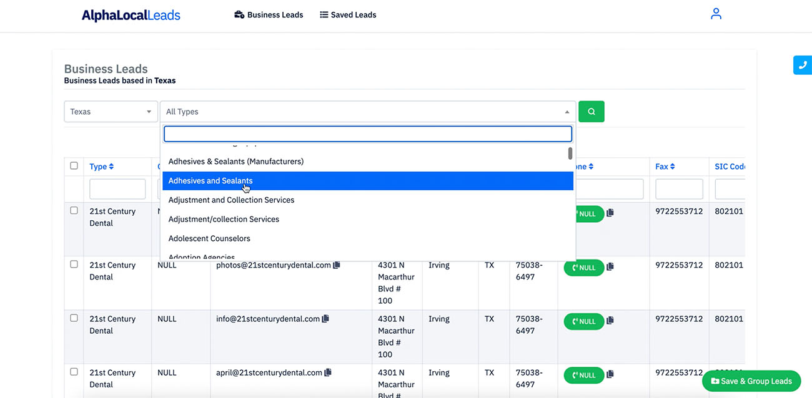This screenshot has height=398, width=812.
Task: Click Irving city in photos@ row
Action: pyautogui.click(x=438, y=265)
